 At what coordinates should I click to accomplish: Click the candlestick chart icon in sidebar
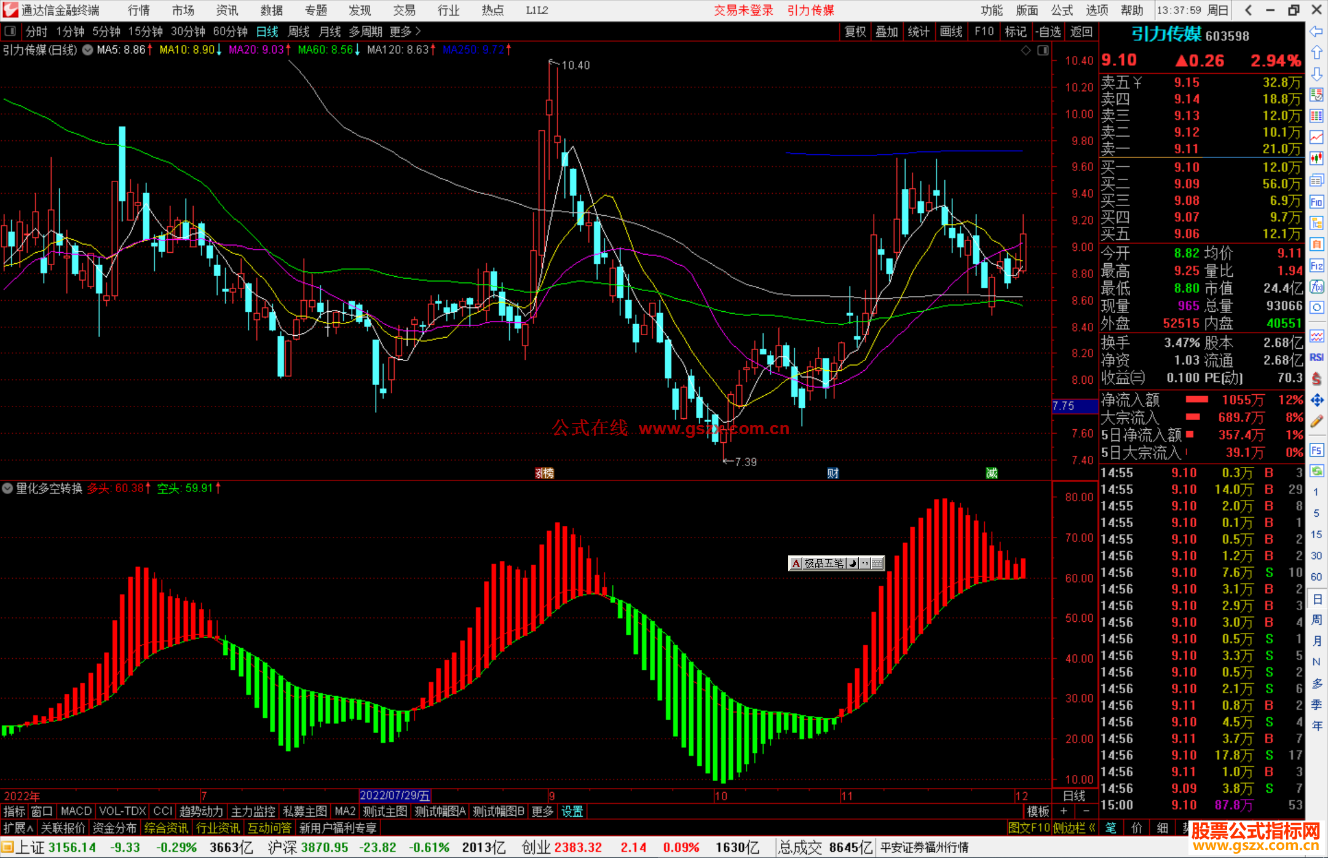coord(1316,159)
